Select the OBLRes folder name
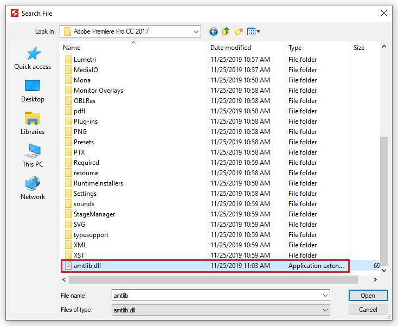Image resolution: width=398 pixels, height=326 pixels. 85,101
